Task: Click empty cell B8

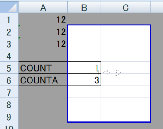Action: click(84, 104)
